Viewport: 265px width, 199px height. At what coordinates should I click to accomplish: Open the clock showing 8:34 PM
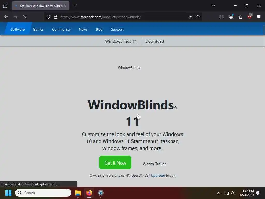pyautogui.click(x=246, y=193)
